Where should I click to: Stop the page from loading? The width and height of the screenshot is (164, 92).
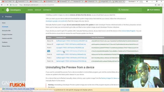(7, 5)
